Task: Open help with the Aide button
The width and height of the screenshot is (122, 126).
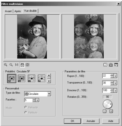Action: (x=111, y=121)
